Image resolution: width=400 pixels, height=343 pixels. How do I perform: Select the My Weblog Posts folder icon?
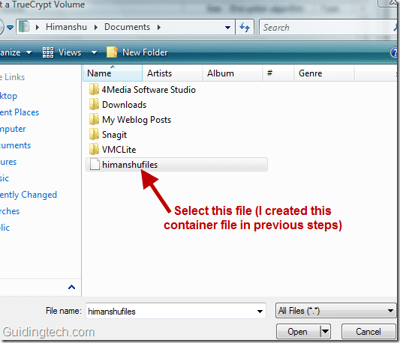click(94, 119)
